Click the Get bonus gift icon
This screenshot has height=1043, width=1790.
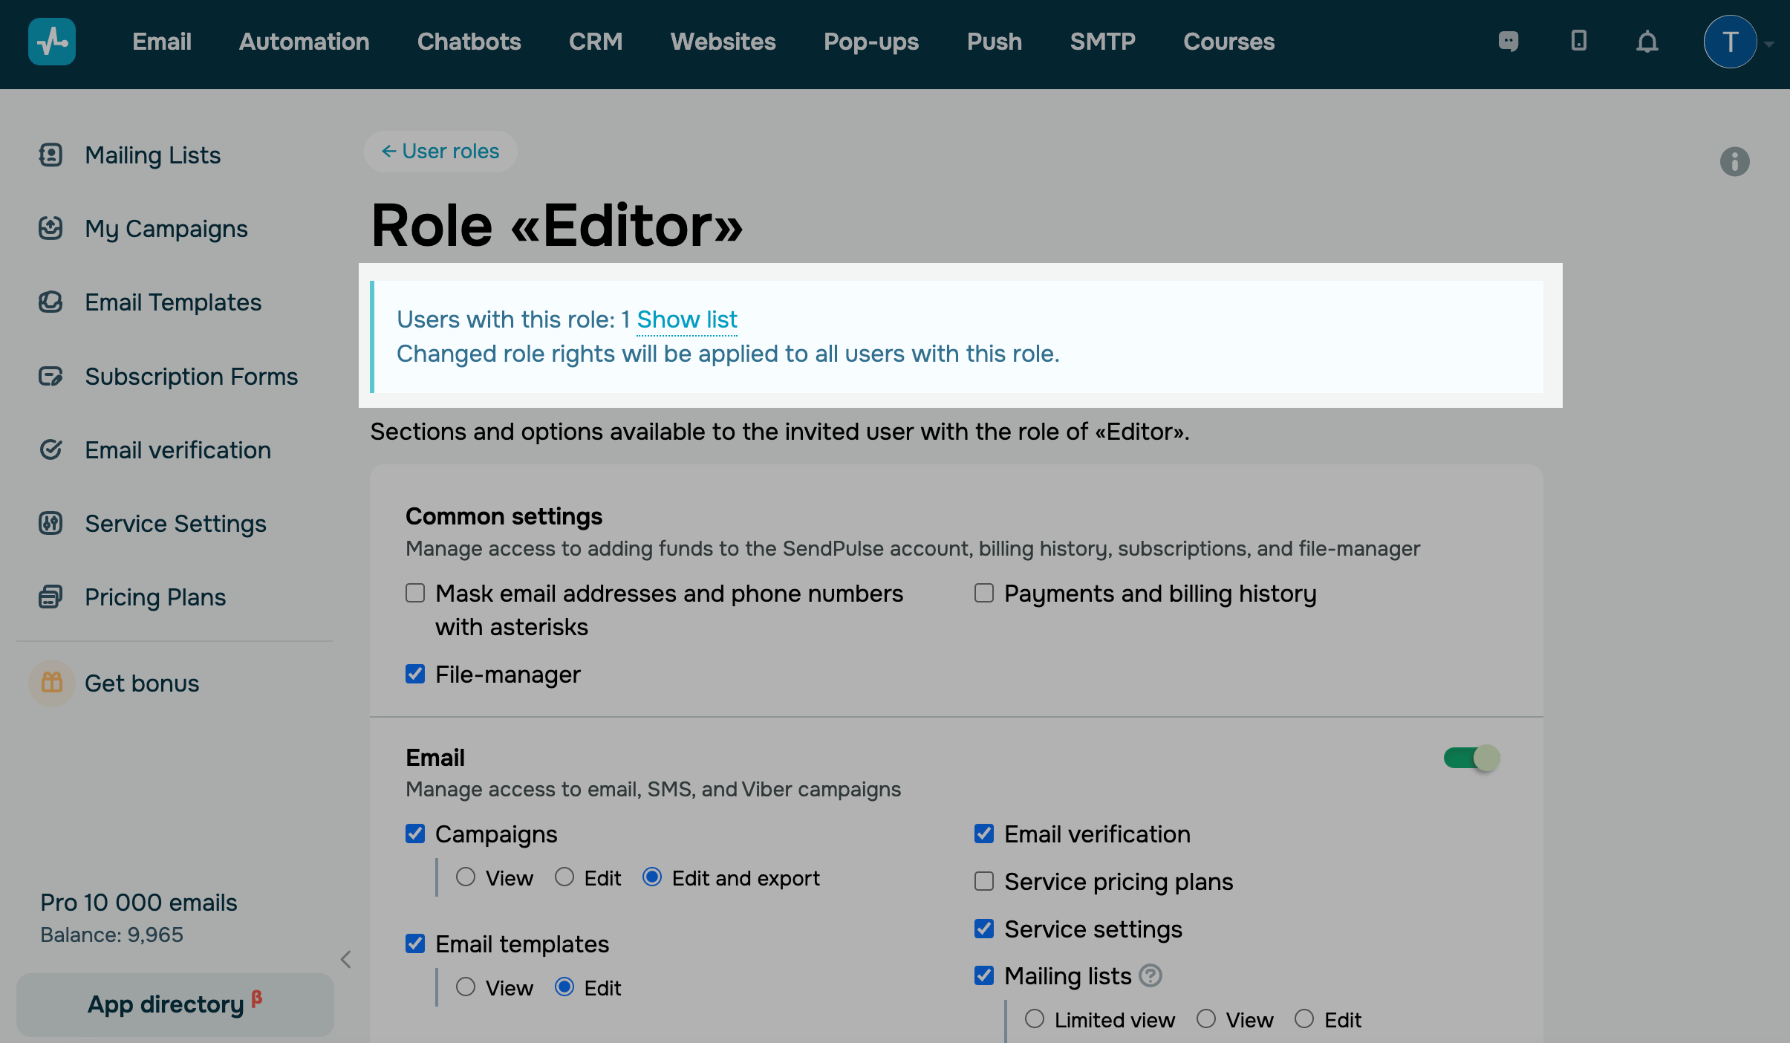pyautogui.click(x=51, y=683)
